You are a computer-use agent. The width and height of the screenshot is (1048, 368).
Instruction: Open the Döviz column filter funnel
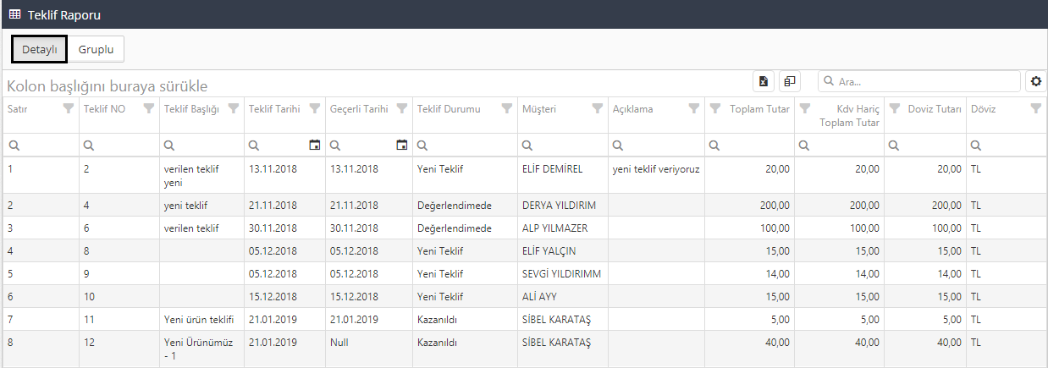pyautogui.click(x=1036, y=108)
